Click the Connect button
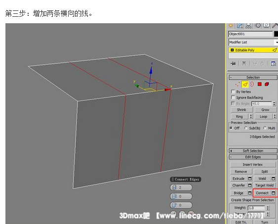 [262, 193]
